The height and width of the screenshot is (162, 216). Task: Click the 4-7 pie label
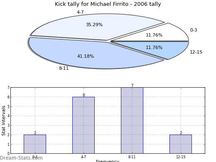point(80,12)
